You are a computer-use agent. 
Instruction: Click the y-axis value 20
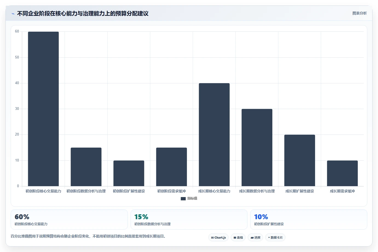(17, 134)
